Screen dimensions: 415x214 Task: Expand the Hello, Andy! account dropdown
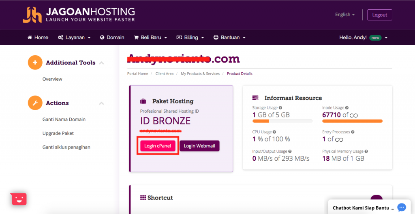(364, 38)
